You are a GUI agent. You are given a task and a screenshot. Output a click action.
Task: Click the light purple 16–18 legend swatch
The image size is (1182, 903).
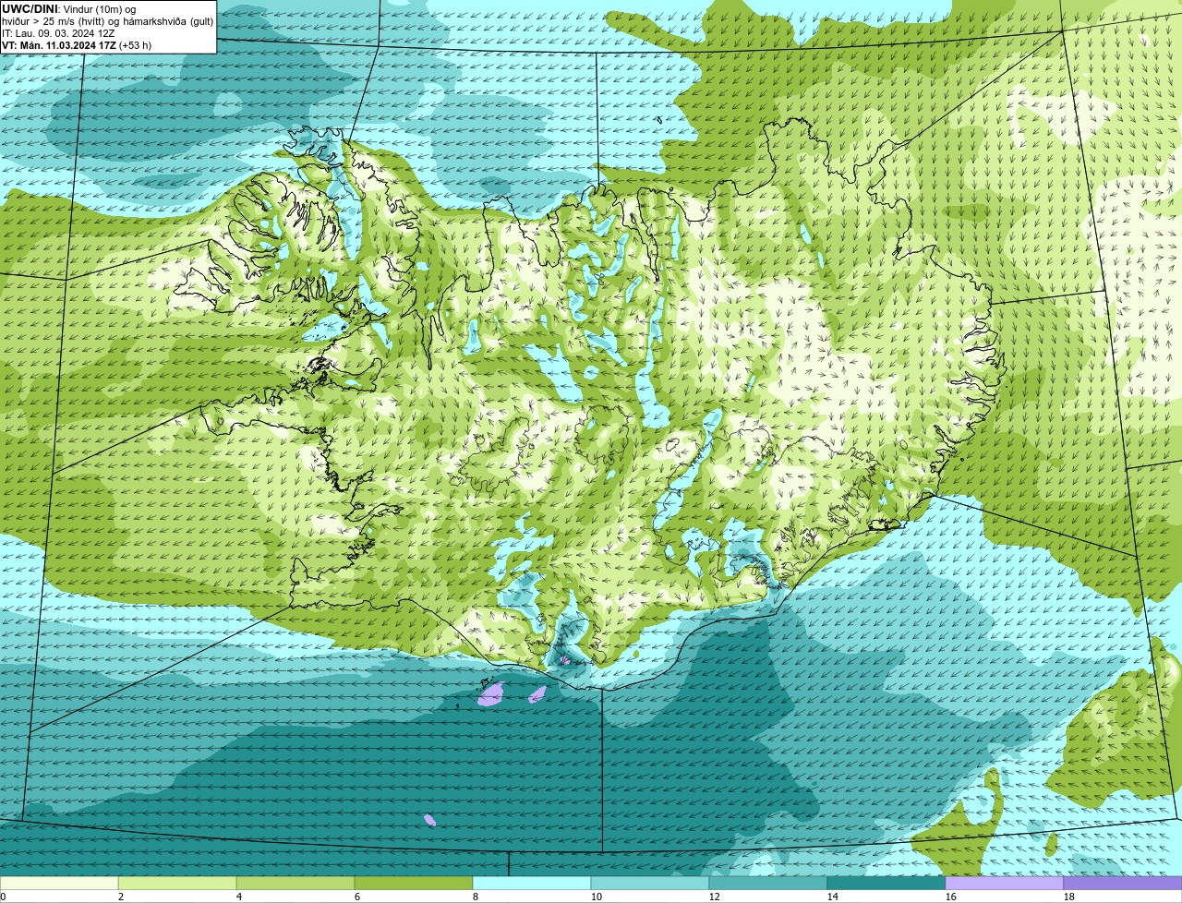(1005, 884)
